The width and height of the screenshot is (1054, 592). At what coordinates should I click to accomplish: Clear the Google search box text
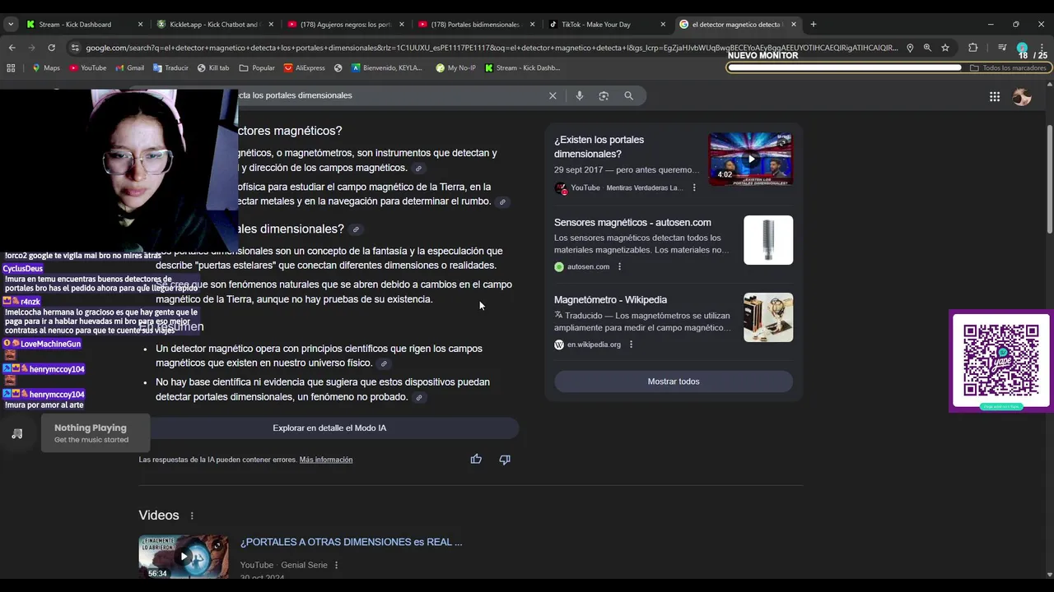[x=553, y=95]
